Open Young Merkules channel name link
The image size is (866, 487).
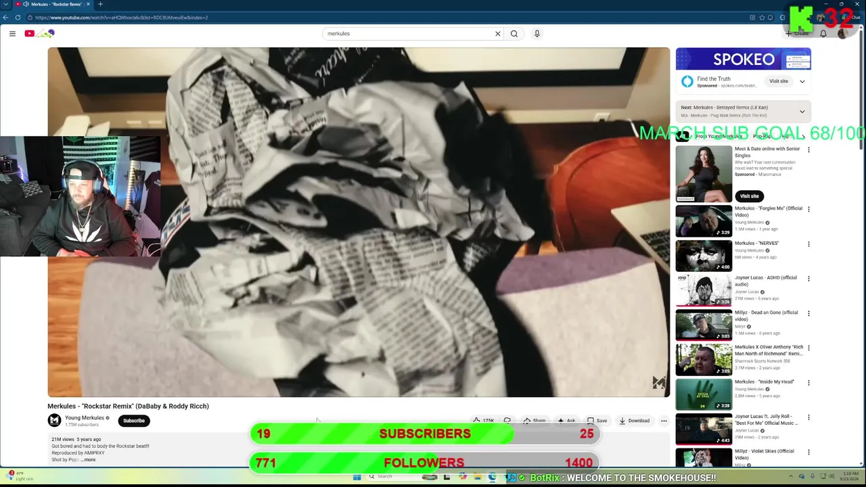click(85, 418)
